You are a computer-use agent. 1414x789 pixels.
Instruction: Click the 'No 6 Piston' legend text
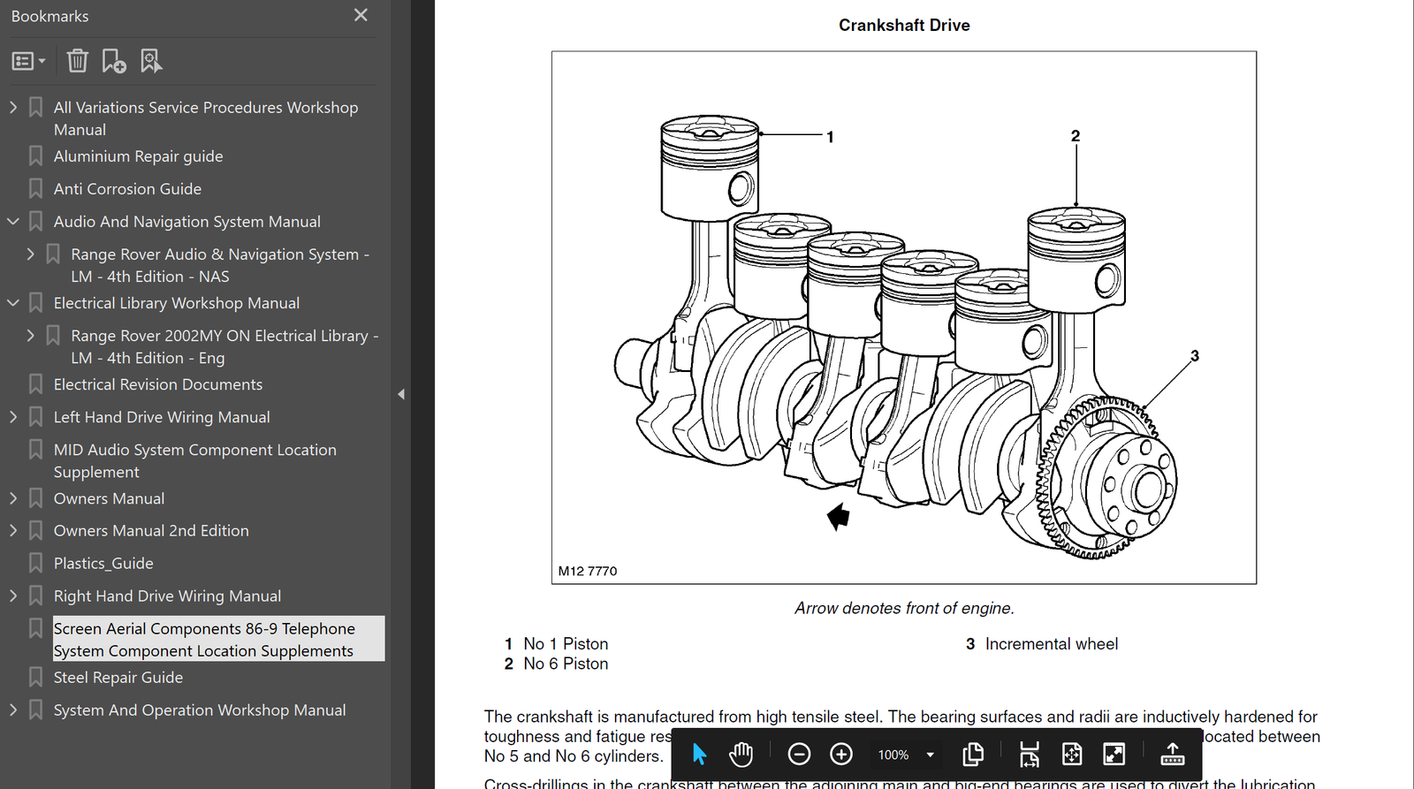[566, 664]
